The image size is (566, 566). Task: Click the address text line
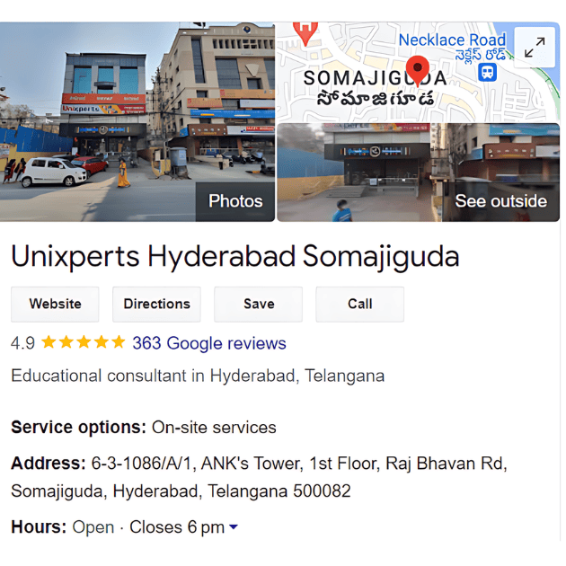click(259, 477)
